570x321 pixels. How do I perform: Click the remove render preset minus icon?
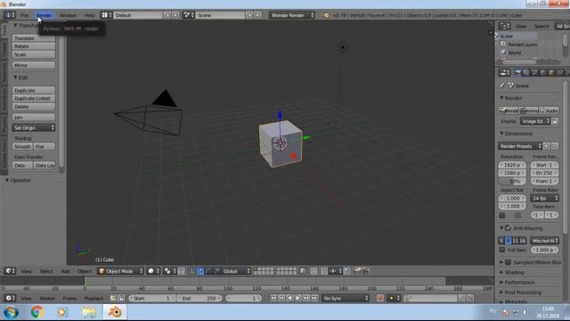555,146
